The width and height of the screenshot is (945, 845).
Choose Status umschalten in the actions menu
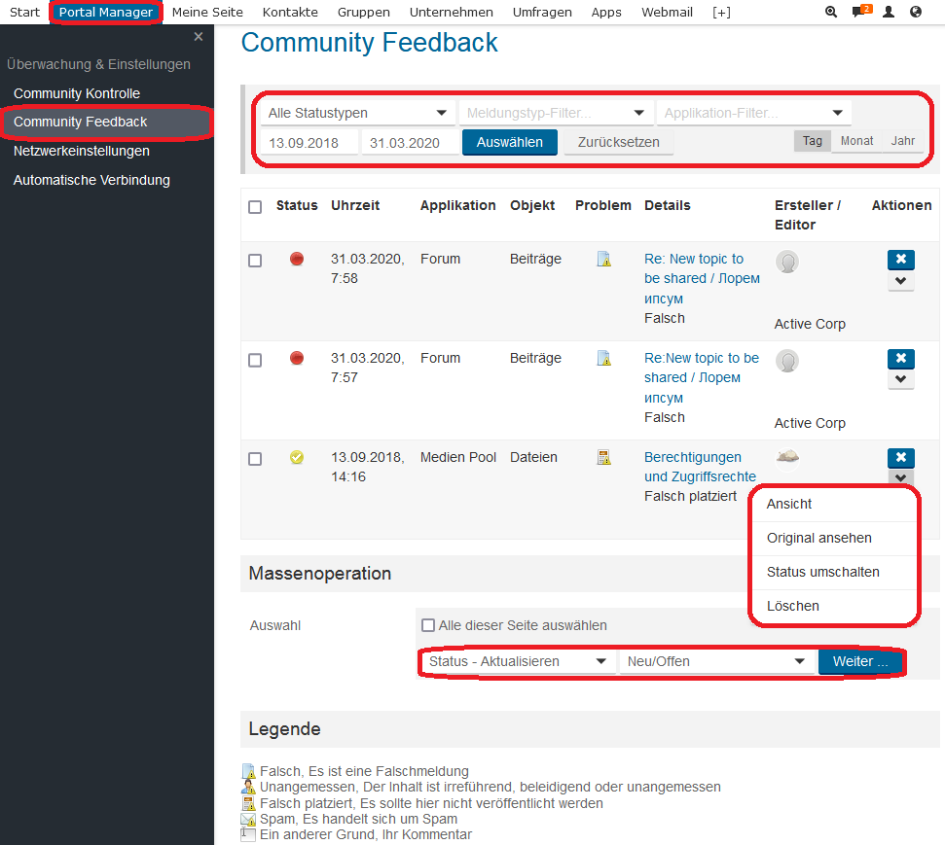835,572
